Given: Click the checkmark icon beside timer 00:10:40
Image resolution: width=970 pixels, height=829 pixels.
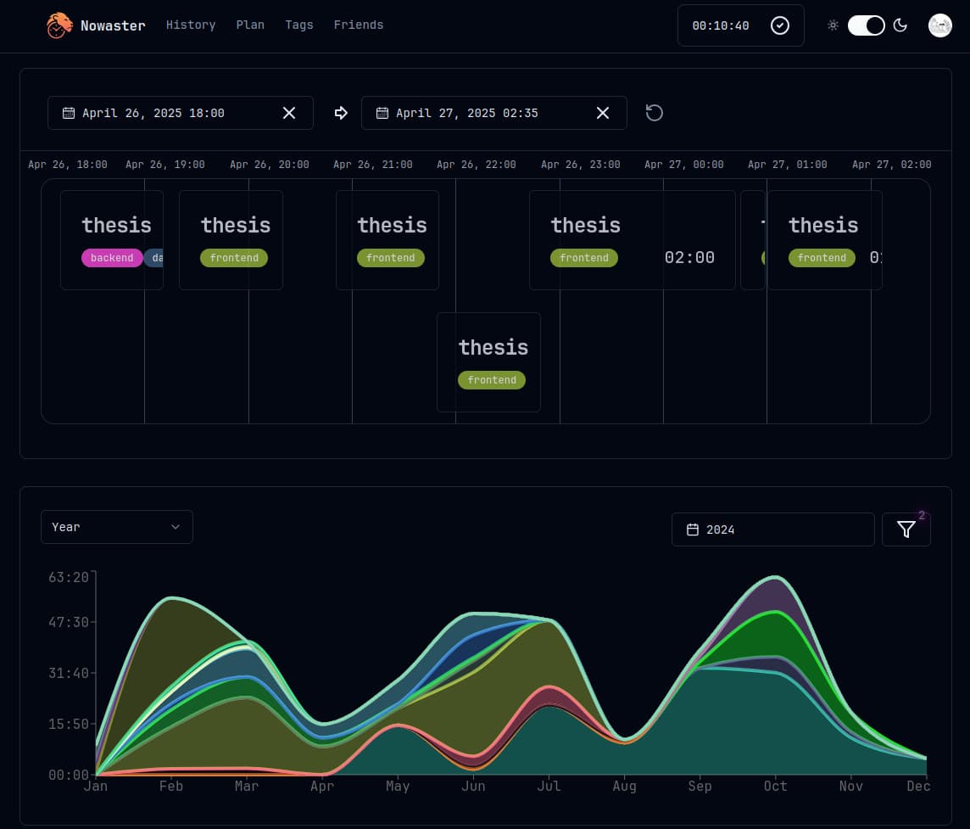Looking at the screenshot, I should pos(780,25).
